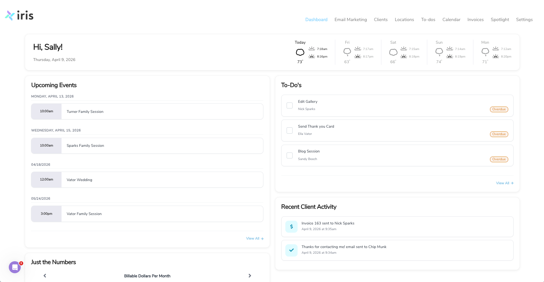544x282 pixels.
Task: Open the Settings nav item
Action: coord(525,19)
